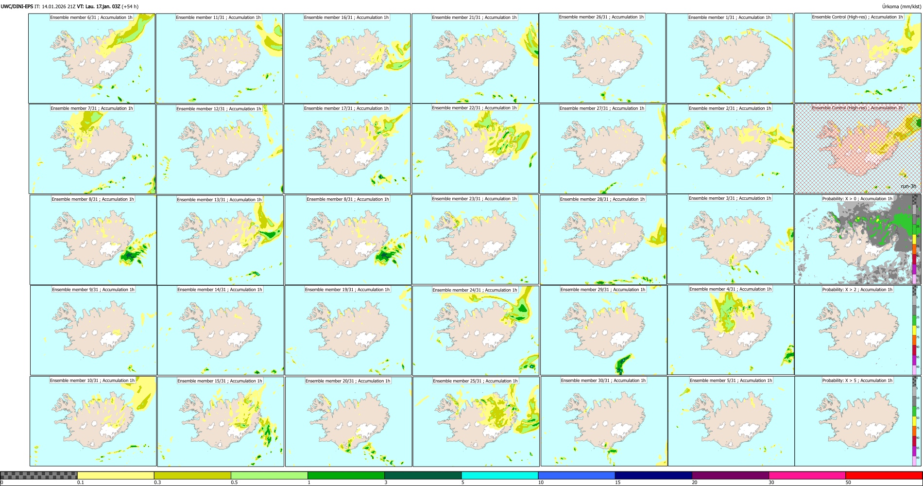The image size is (923, 486).
Task: Click the Ensemble member 1/31 map
Action: (730, 58)
